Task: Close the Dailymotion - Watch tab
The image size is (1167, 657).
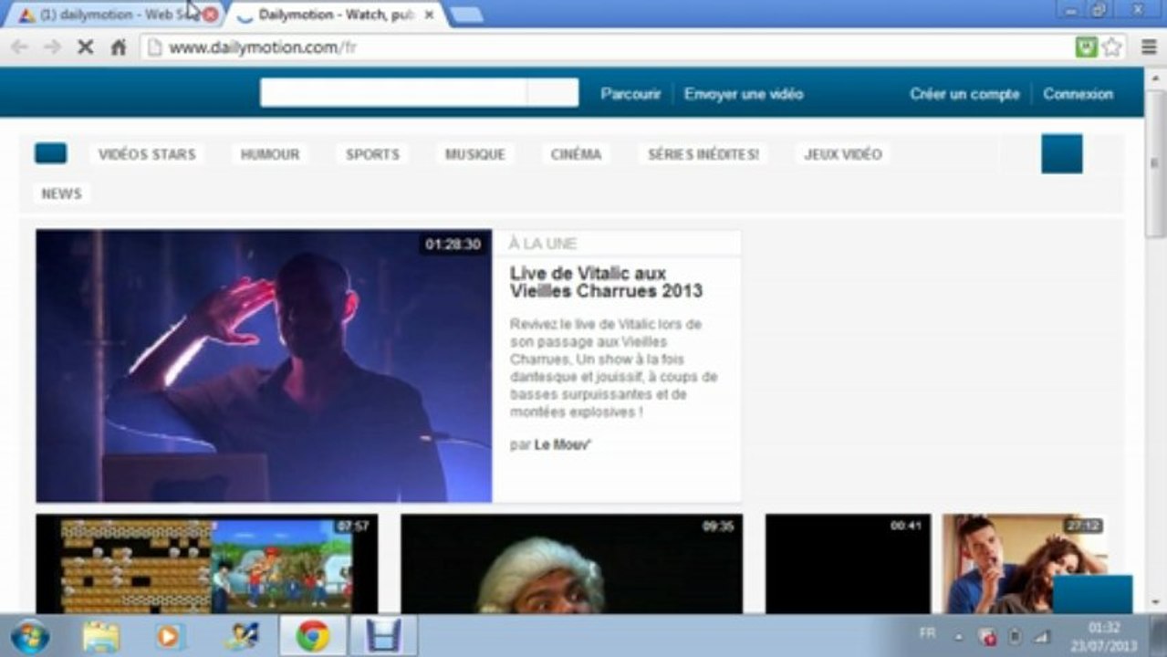Action: point(430,15)
